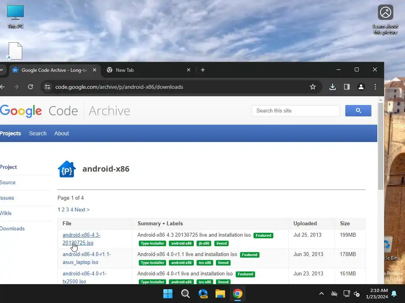Show hidden tray icons chevron
The width and height of the screenshot is (405, 303).
(x=322, y=294)
